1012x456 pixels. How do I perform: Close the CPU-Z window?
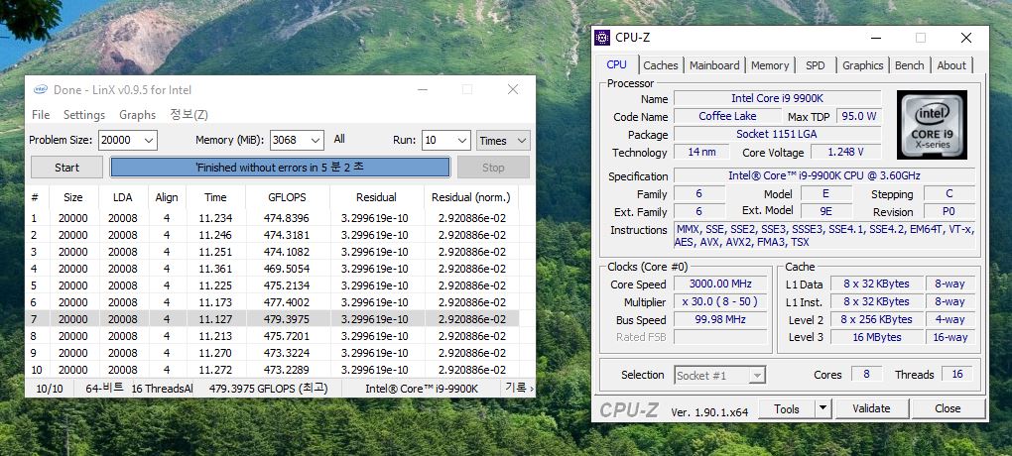point(965,38)
